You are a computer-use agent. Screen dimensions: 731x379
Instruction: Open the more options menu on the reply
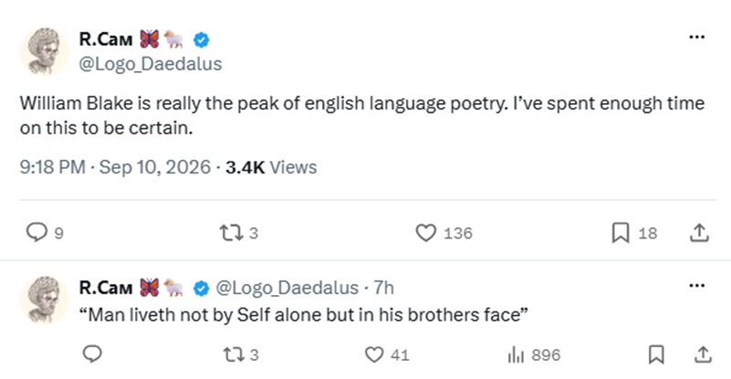point(697,285)
